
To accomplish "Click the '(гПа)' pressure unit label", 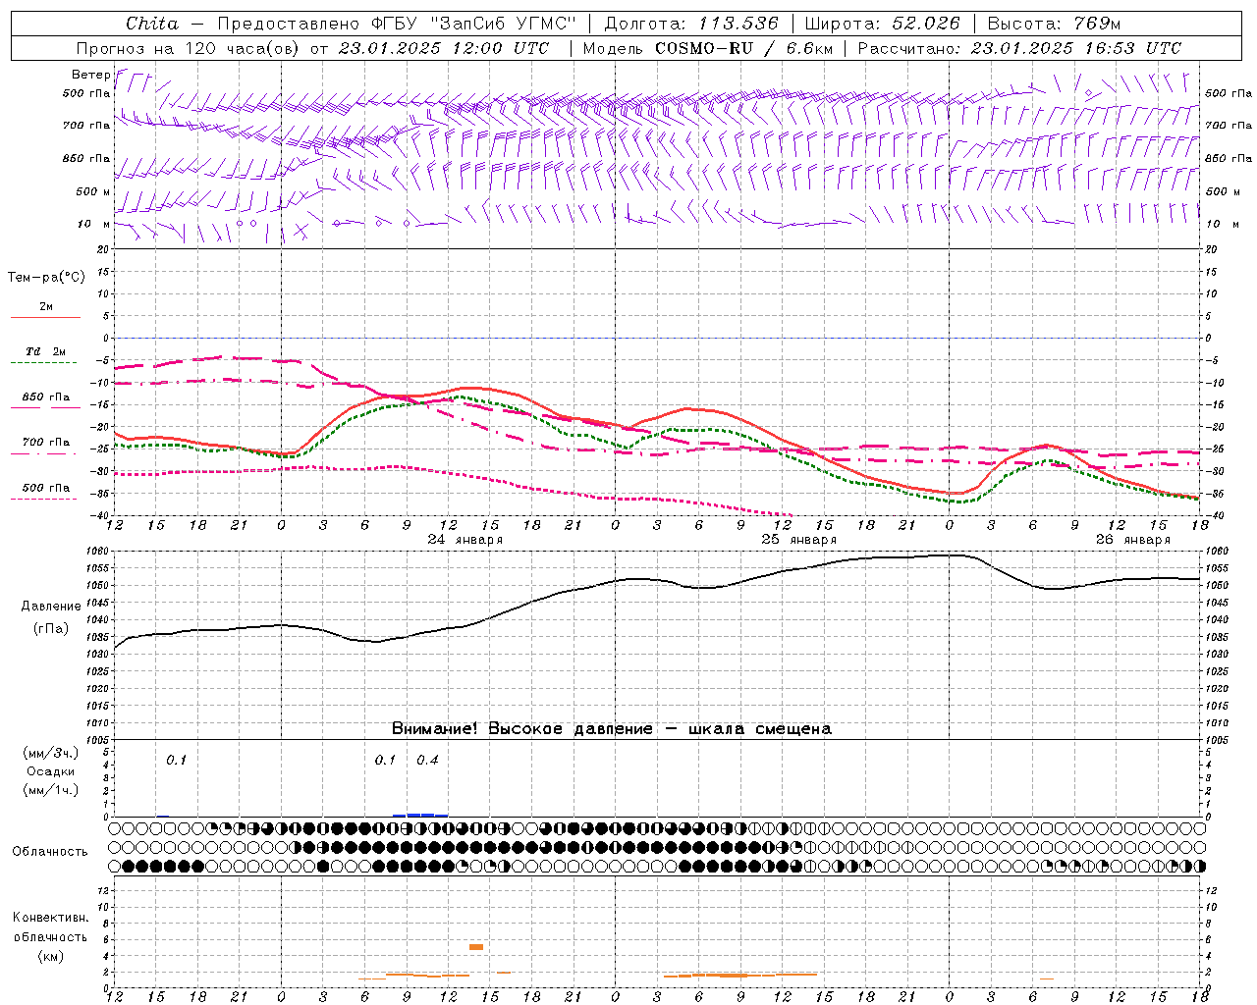I will pos(51,629).
